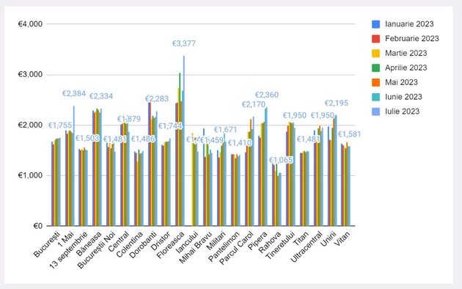Click the Bucureștii Noi x-axis label

[x=96, y=250]
